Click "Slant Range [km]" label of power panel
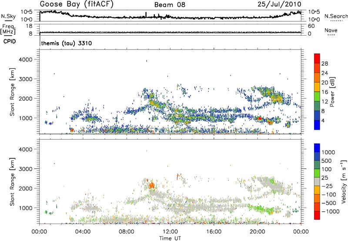348x241 pixels. click(12, 92)
